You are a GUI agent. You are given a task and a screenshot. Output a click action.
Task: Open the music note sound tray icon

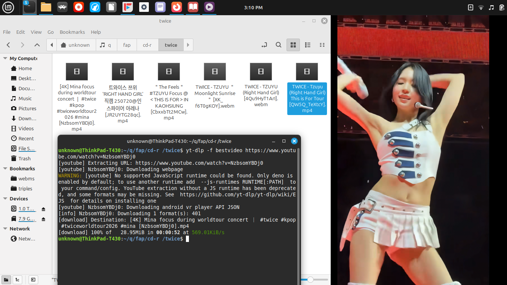491,7
